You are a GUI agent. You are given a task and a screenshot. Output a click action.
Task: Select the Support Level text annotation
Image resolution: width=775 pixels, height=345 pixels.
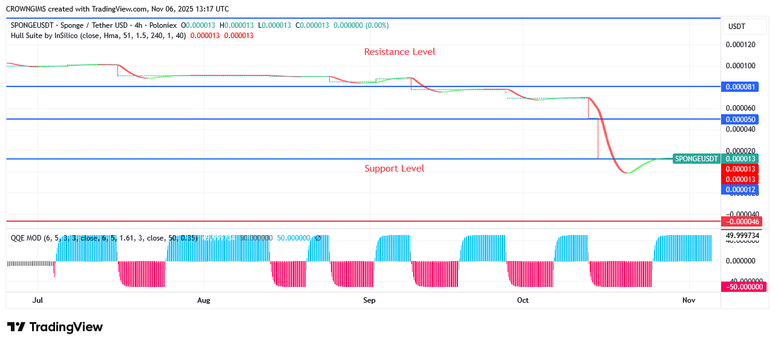(394, 169)
